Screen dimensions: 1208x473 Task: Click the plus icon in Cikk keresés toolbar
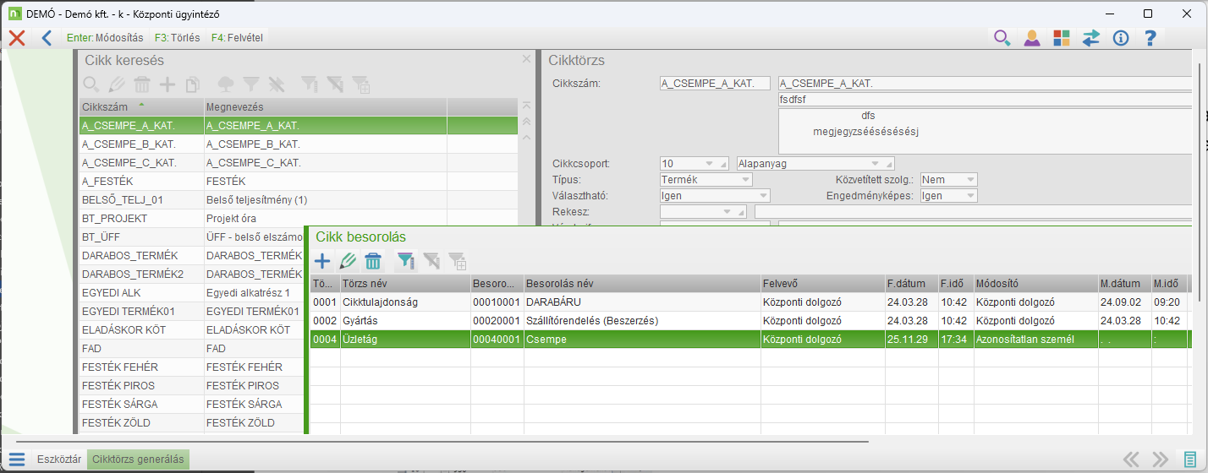point(167,84)
